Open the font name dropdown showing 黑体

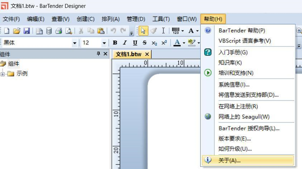[74, 43]
